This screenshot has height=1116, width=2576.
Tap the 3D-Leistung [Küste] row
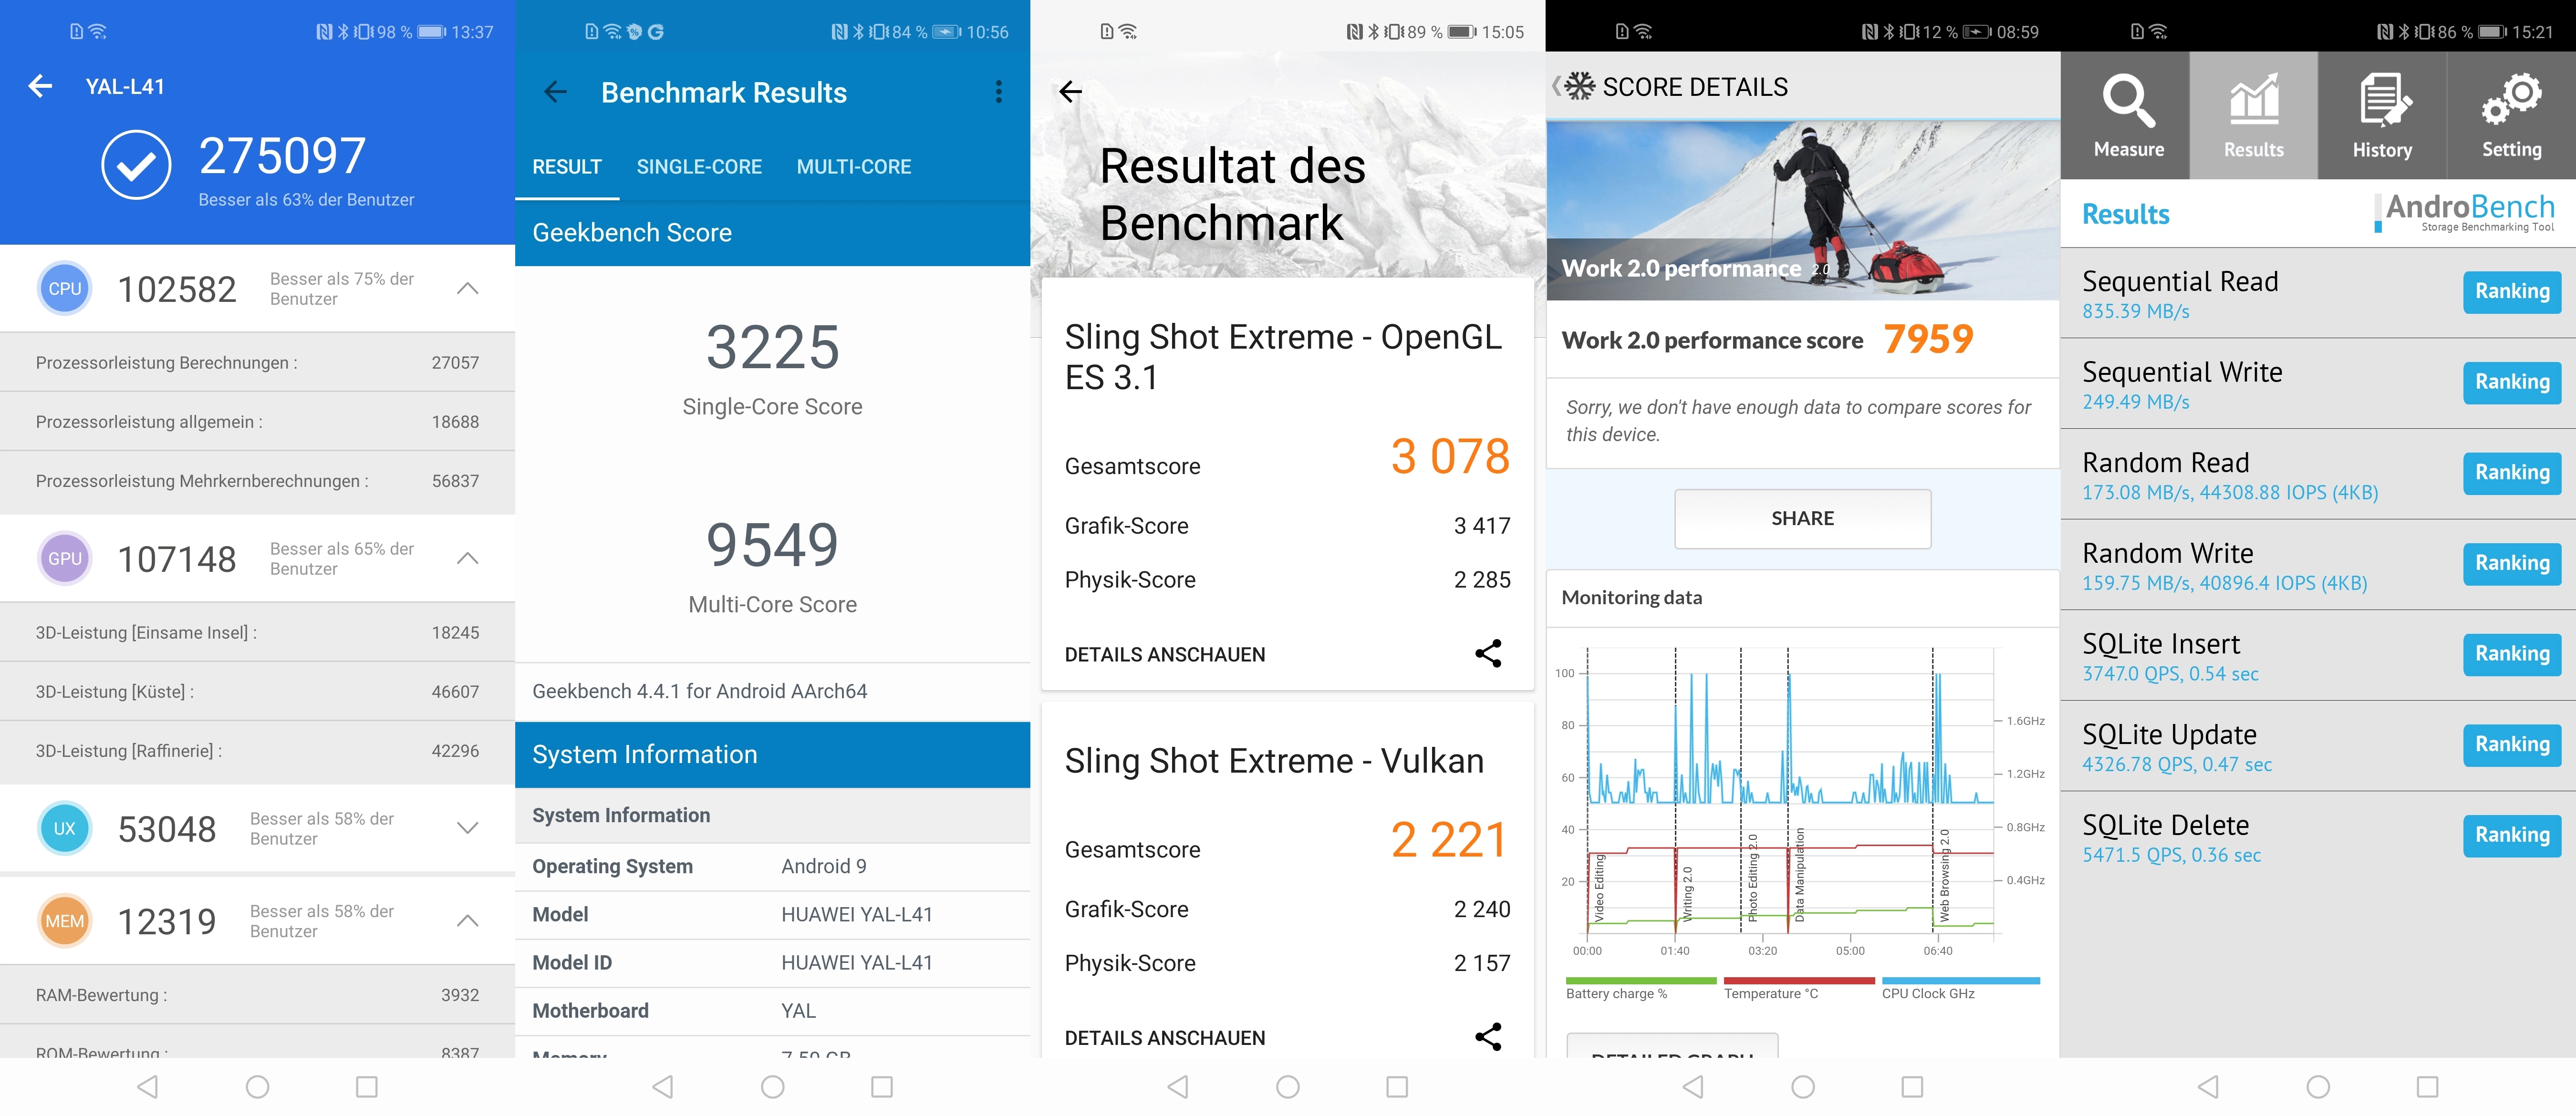pyautogui.click(x=257, y=692)
